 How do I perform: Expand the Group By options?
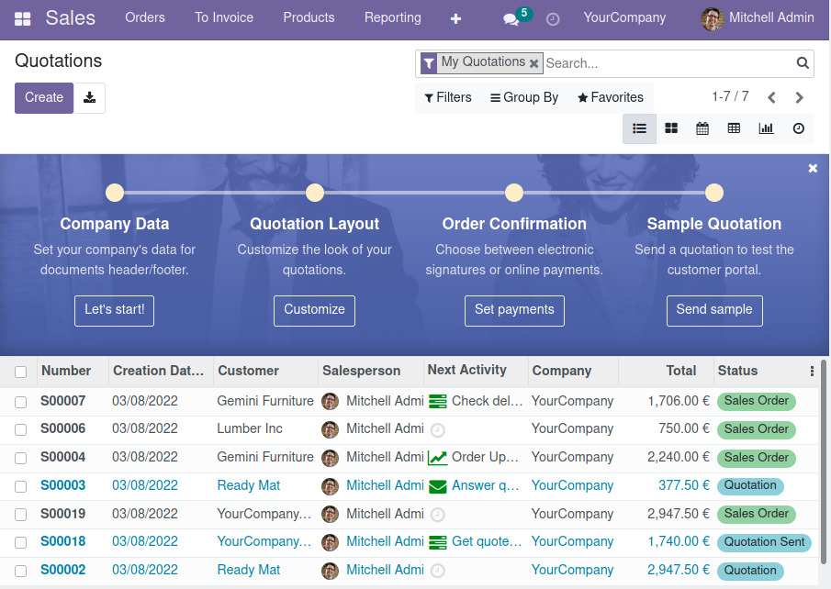pyautogui.click(x=523, y=97)
